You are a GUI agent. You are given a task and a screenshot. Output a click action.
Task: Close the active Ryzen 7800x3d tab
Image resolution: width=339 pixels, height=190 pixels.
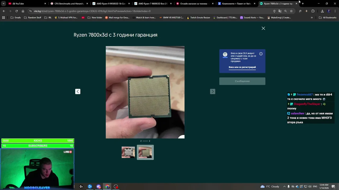pos(296,4)
